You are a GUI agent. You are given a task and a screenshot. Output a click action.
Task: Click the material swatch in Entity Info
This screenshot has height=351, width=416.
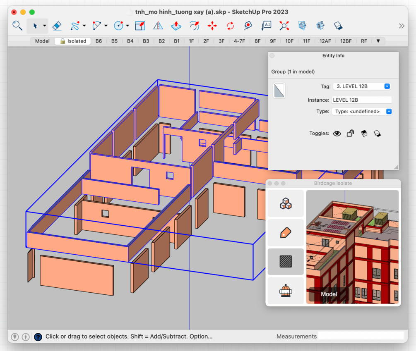pyautogui.click(x=279, y=91)
